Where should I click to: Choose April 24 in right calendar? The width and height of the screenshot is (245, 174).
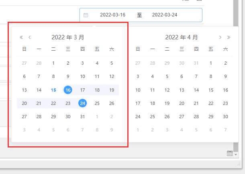coord(138,117)
